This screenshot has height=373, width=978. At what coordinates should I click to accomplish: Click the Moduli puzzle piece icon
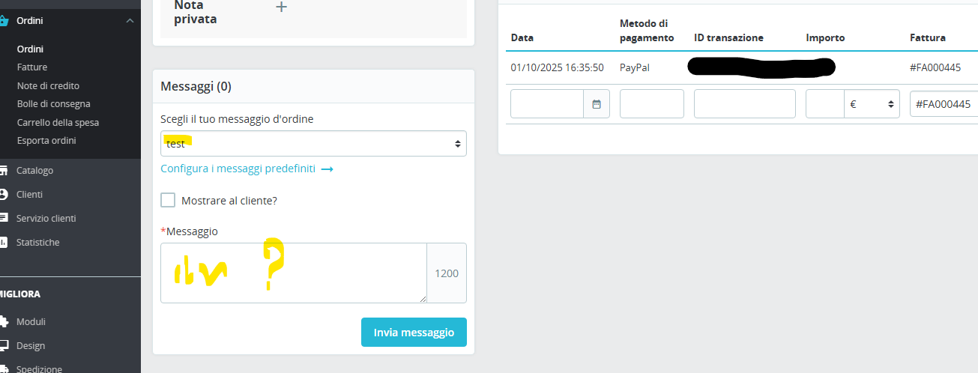4,322
